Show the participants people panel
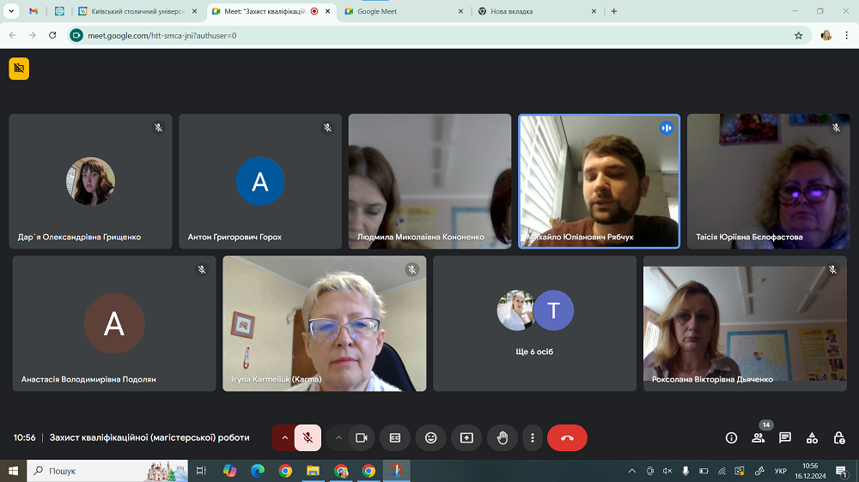 pos(758,437)
